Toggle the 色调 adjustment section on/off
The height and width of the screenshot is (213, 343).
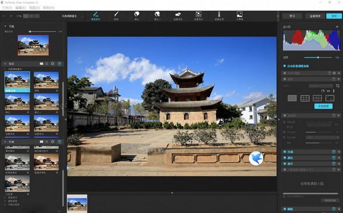[x=285, y=152]
